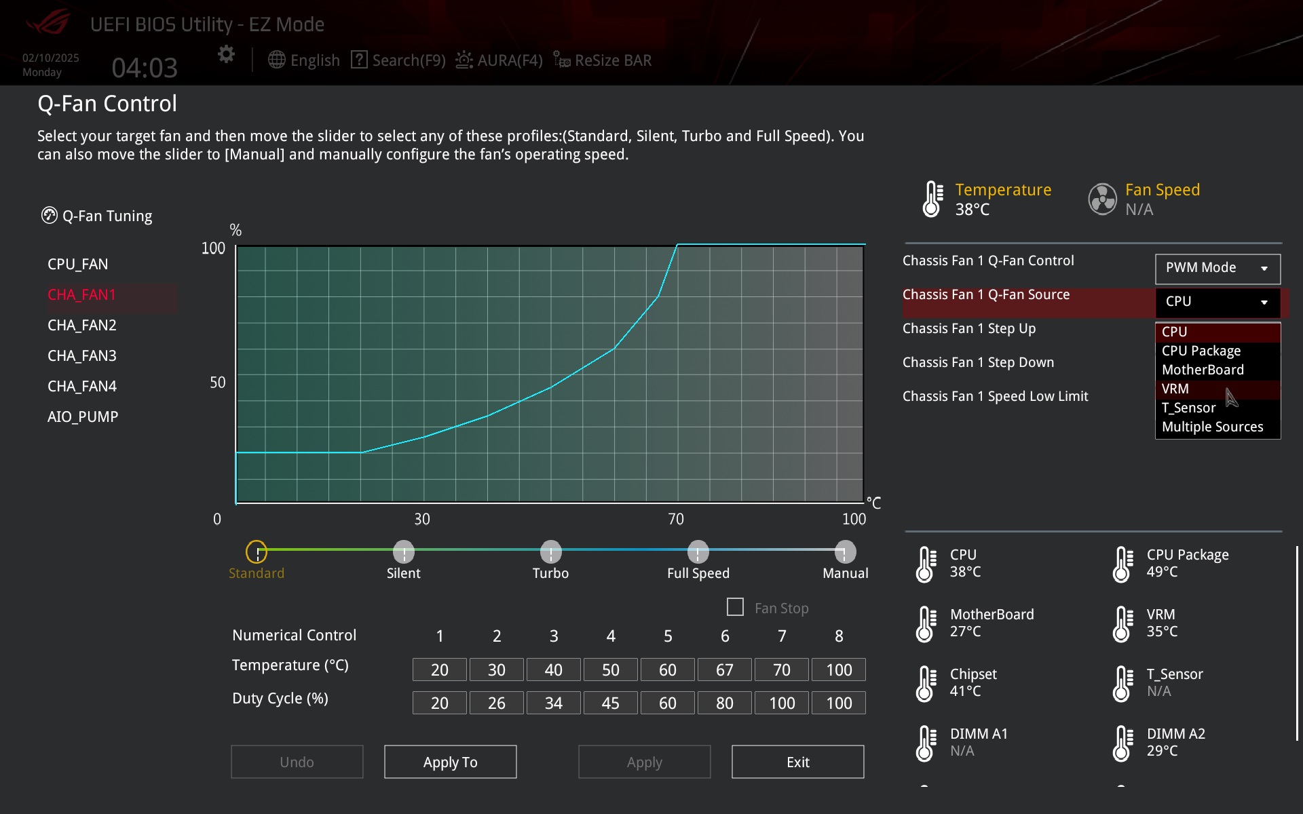Image resolution: width=1303 pixels, height=814 pixels.
Task: Click temperature field for point 6
Action: pyautogui.click(x=724, y=670)
